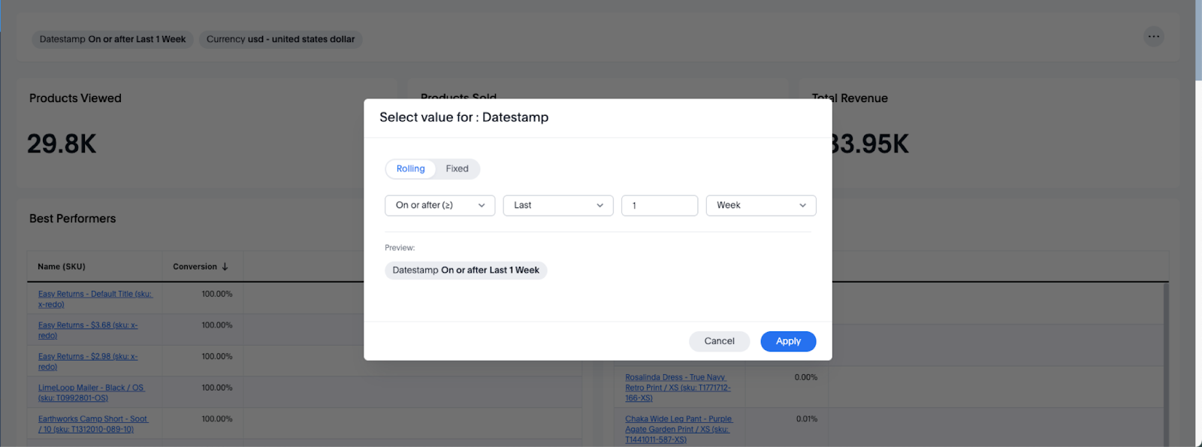Image resolution: width=1202 pixels, height=447 pixels.
Task: Click the number input field showing 1
Action: [659, 206]
